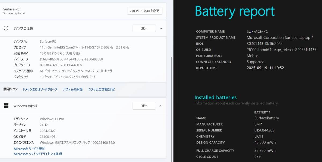The height and width of the screenshot is (162, 322).
Task: Click the BATTERY 1 column header
Action: coord(262,112)
